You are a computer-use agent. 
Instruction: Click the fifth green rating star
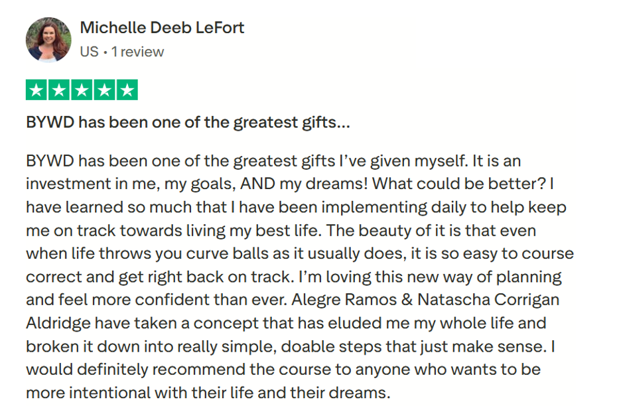point(127,90)
